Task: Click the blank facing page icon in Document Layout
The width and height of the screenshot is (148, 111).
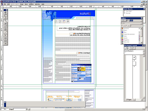Action: [x=127, y=48]
